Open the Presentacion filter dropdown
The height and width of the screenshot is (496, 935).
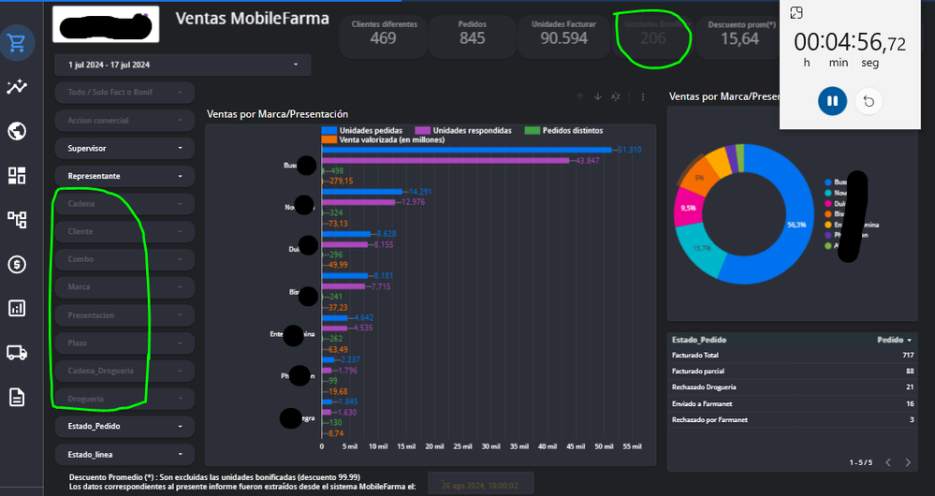coord(124,315)
